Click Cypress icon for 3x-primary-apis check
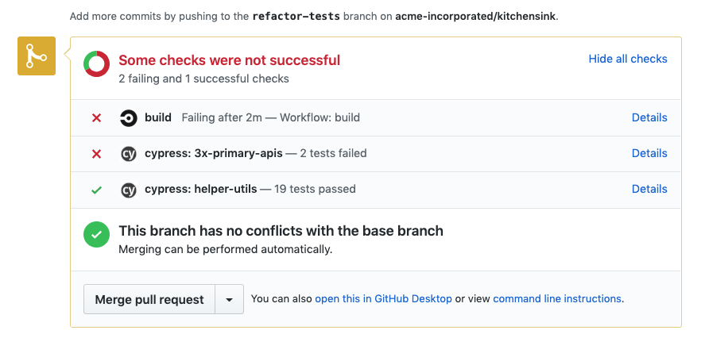Viewport: 705px width, 338px height. coord(128,154)
